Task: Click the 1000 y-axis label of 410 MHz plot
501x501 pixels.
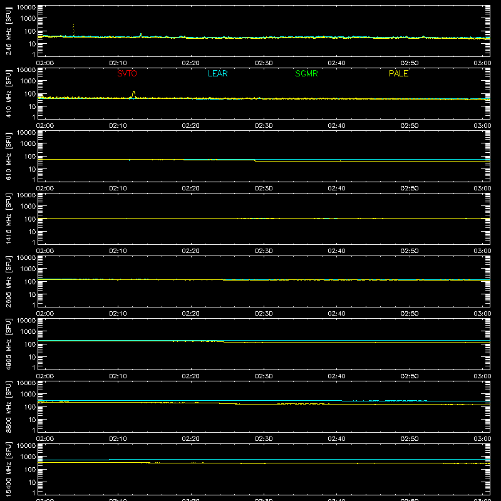Action: [x=28, y=81]
